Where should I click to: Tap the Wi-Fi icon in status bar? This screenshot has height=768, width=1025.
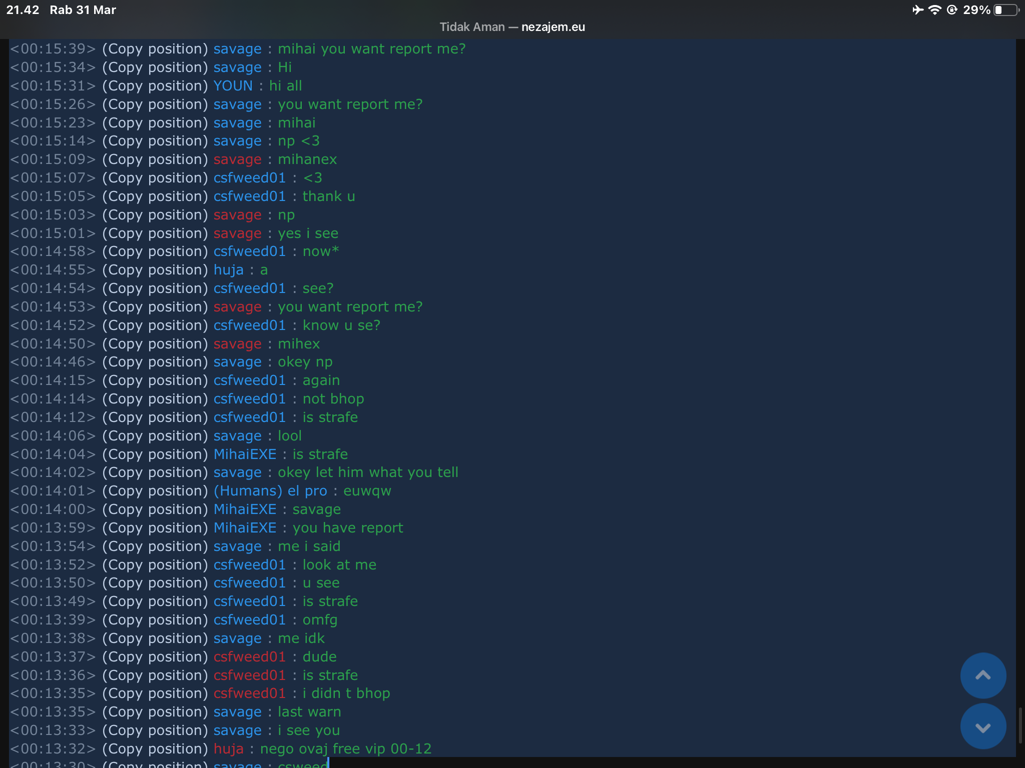pos(934,10)
